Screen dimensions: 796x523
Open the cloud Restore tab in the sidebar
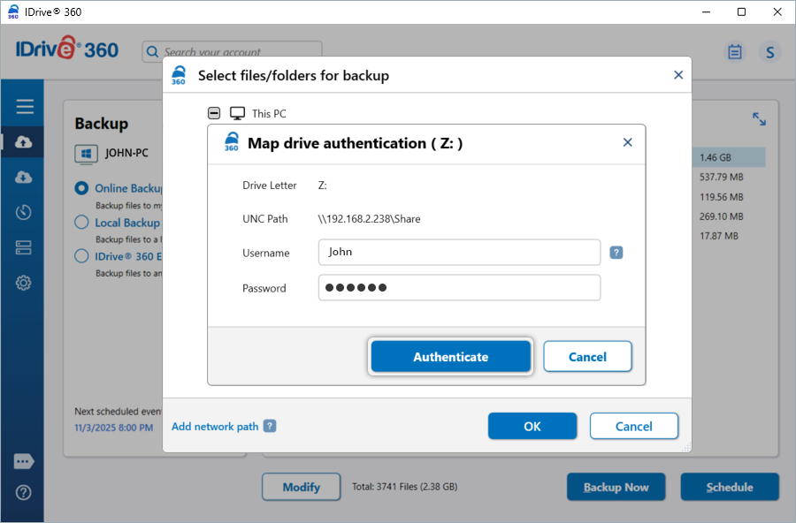24,177
